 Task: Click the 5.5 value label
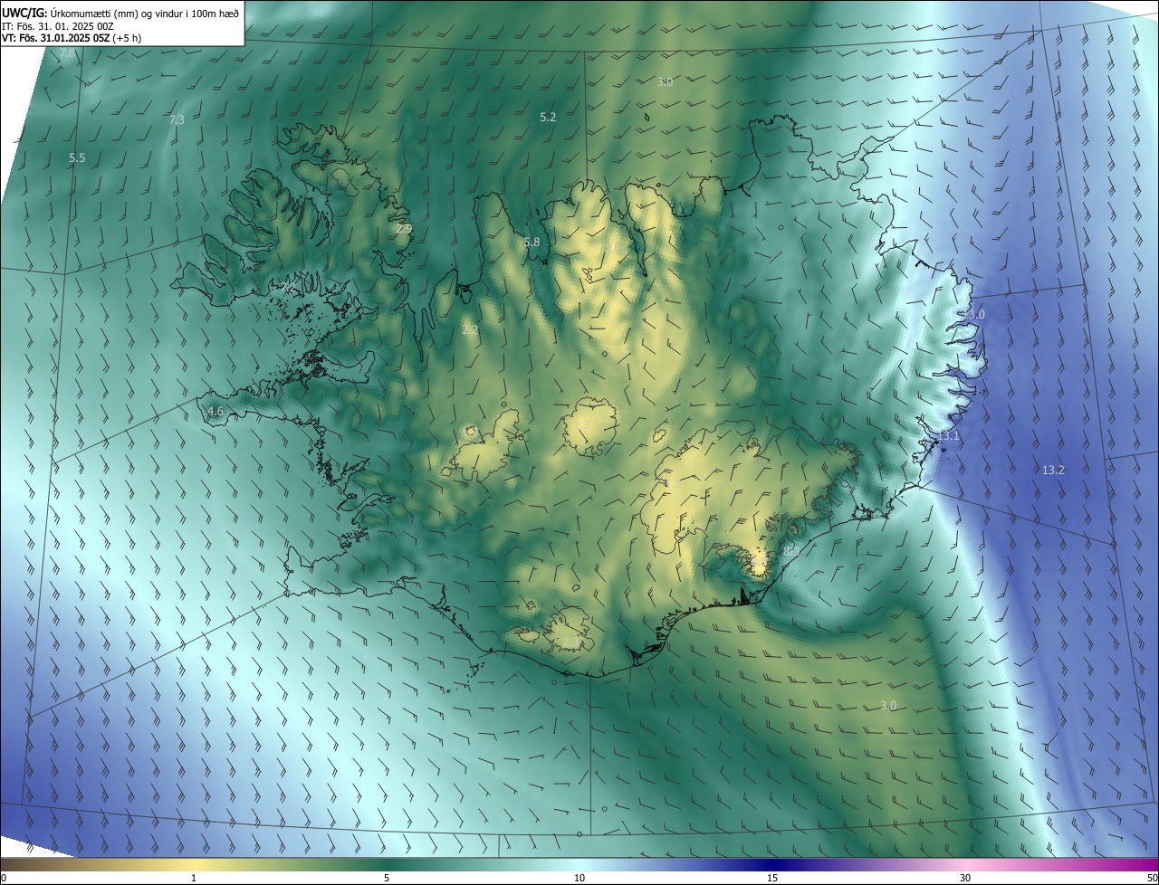[77, 157]
